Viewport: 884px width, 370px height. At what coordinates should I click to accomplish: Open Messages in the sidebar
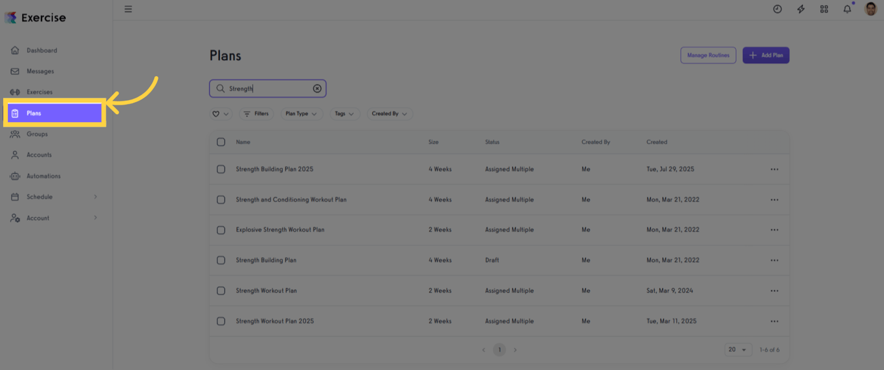coord(40,71)
